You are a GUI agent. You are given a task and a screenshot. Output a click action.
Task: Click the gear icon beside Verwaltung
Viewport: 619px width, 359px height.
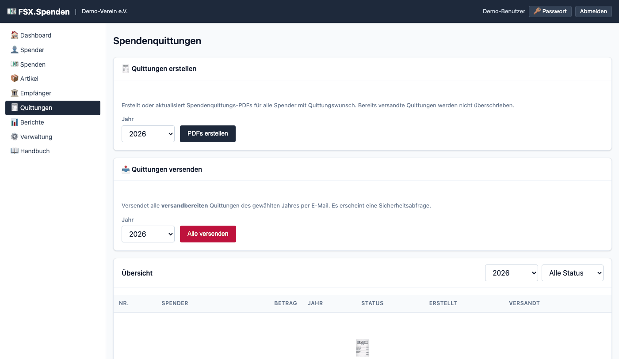(x=15, y=137)
